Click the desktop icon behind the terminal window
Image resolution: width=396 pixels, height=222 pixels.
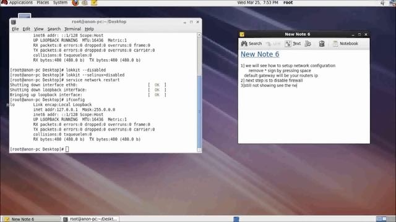click(x=25, y=16)
